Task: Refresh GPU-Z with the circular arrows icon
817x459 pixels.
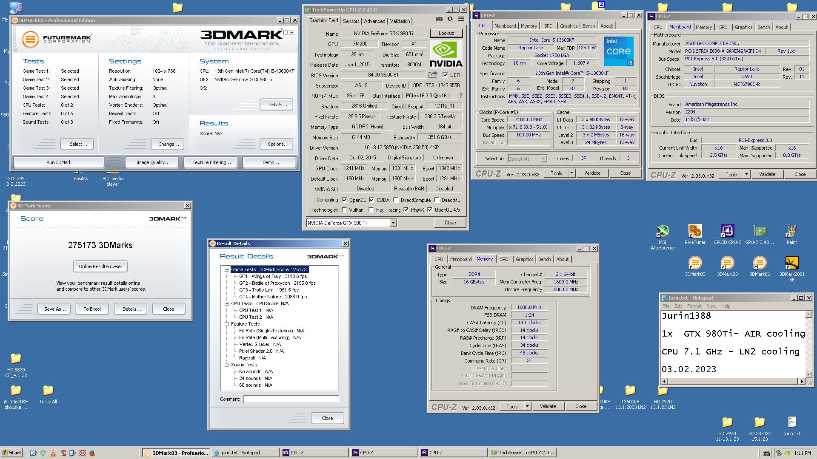Action: [450, 19]
